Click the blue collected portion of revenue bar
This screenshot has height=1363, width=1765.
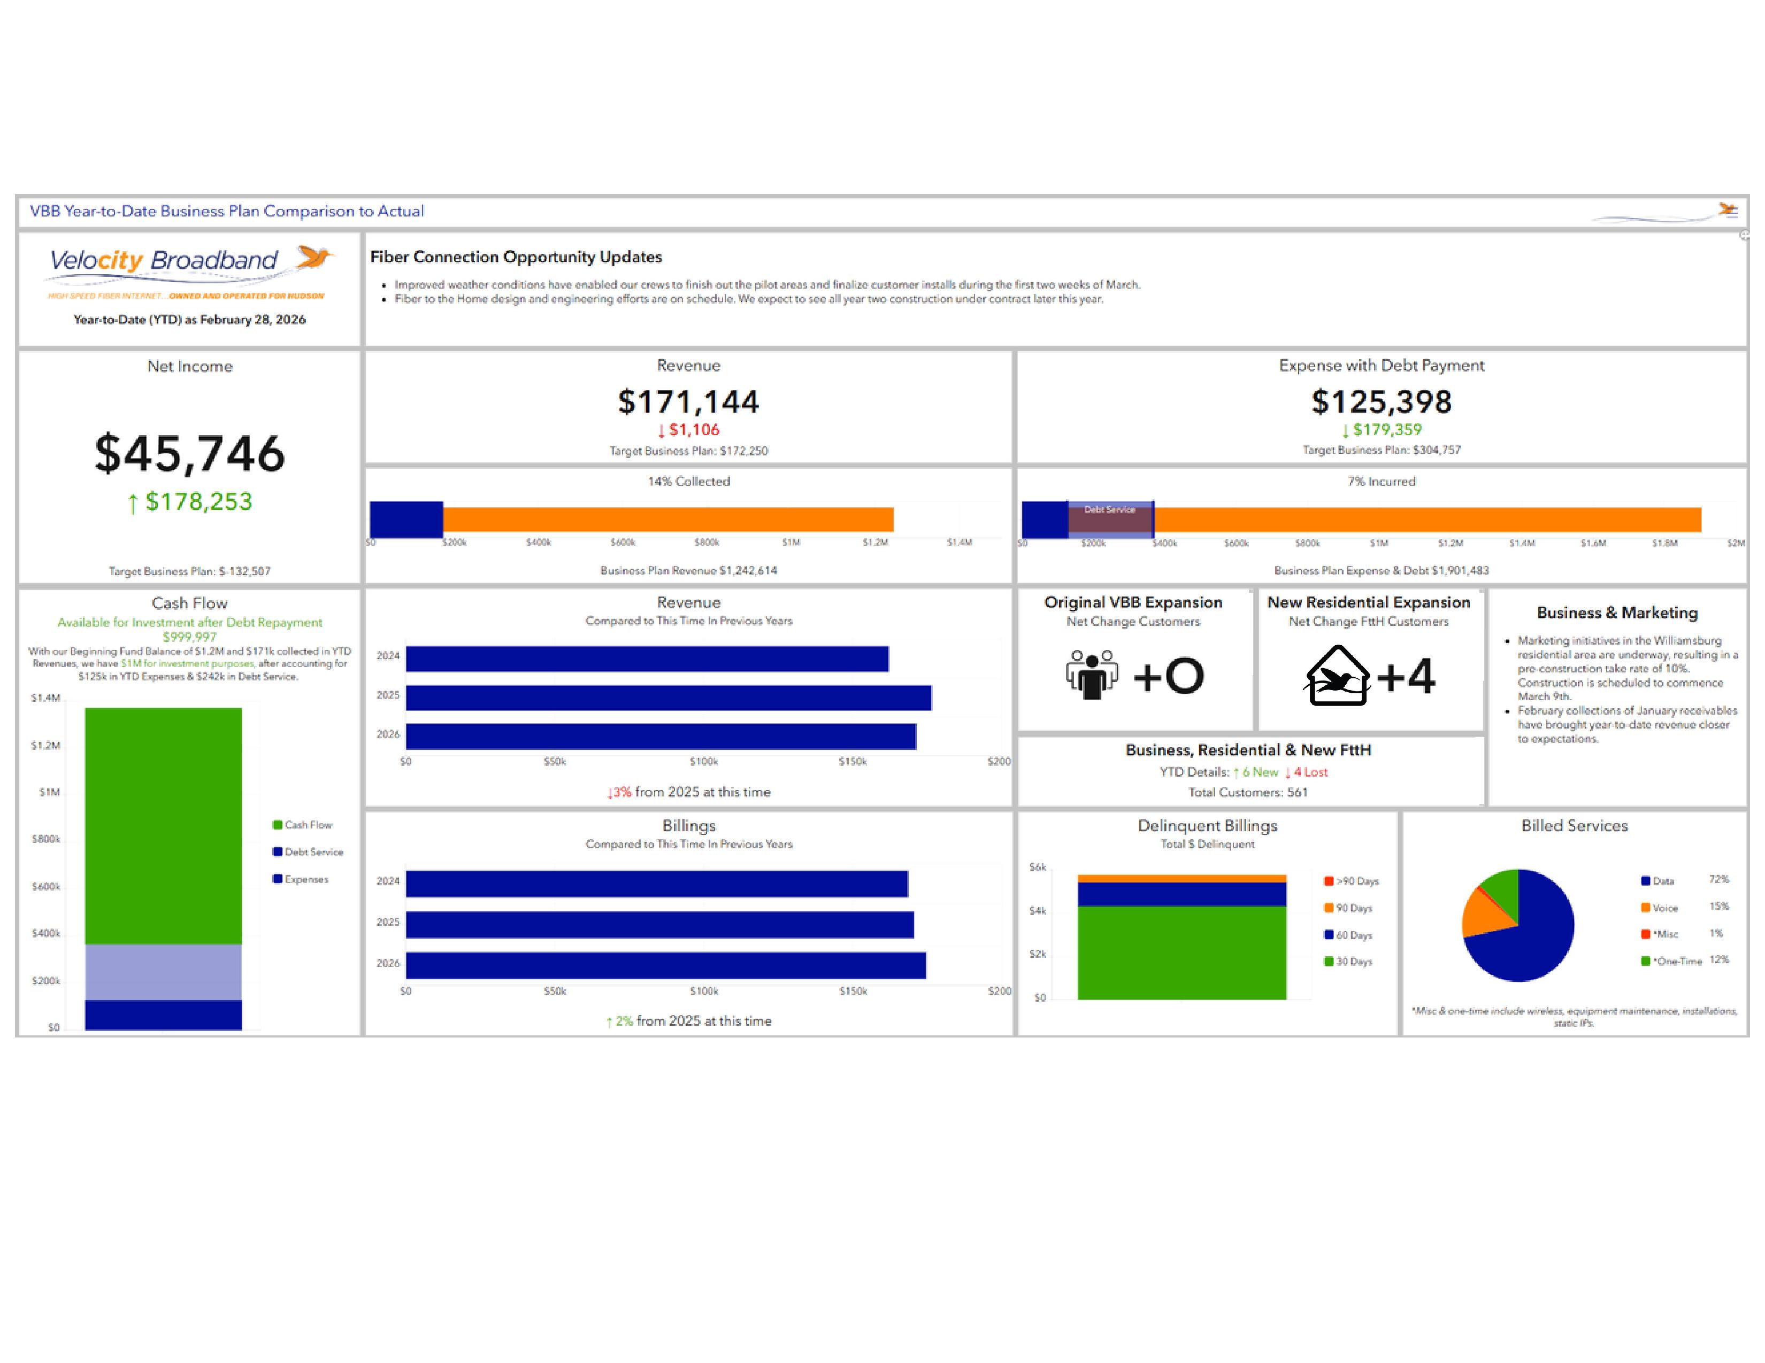click(x=406, y=519)
